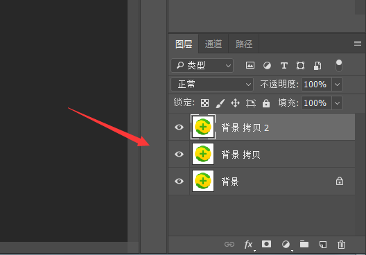This screenshot has height=255, width=366.
Task: Filter layers by type (T) icon
Action: point(284,66)
